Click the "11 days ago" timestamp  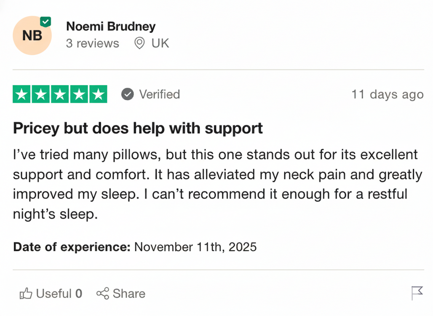tap(387, 94)
